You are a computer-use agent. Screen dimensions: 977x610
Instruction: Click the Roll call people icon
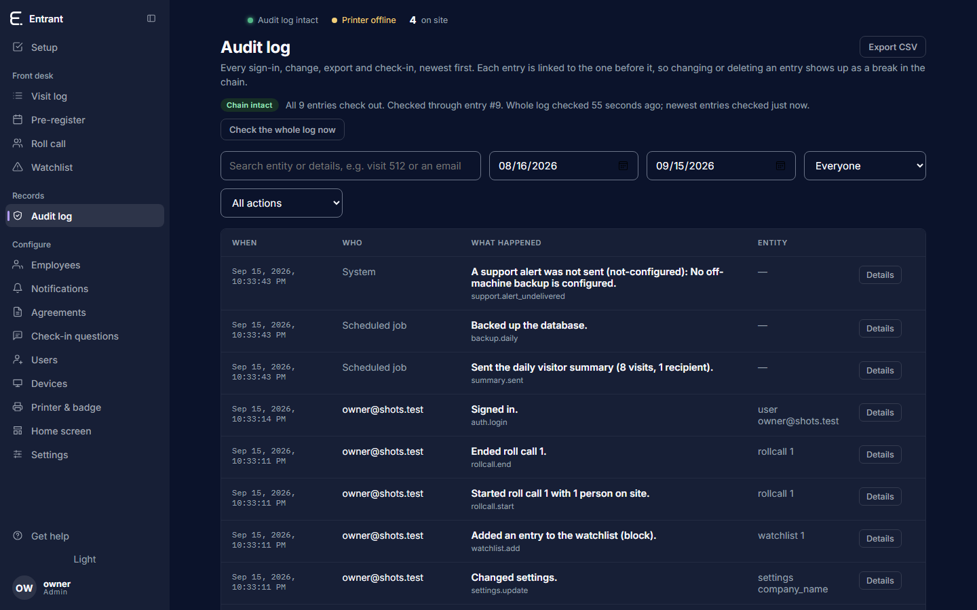(18, 143)
